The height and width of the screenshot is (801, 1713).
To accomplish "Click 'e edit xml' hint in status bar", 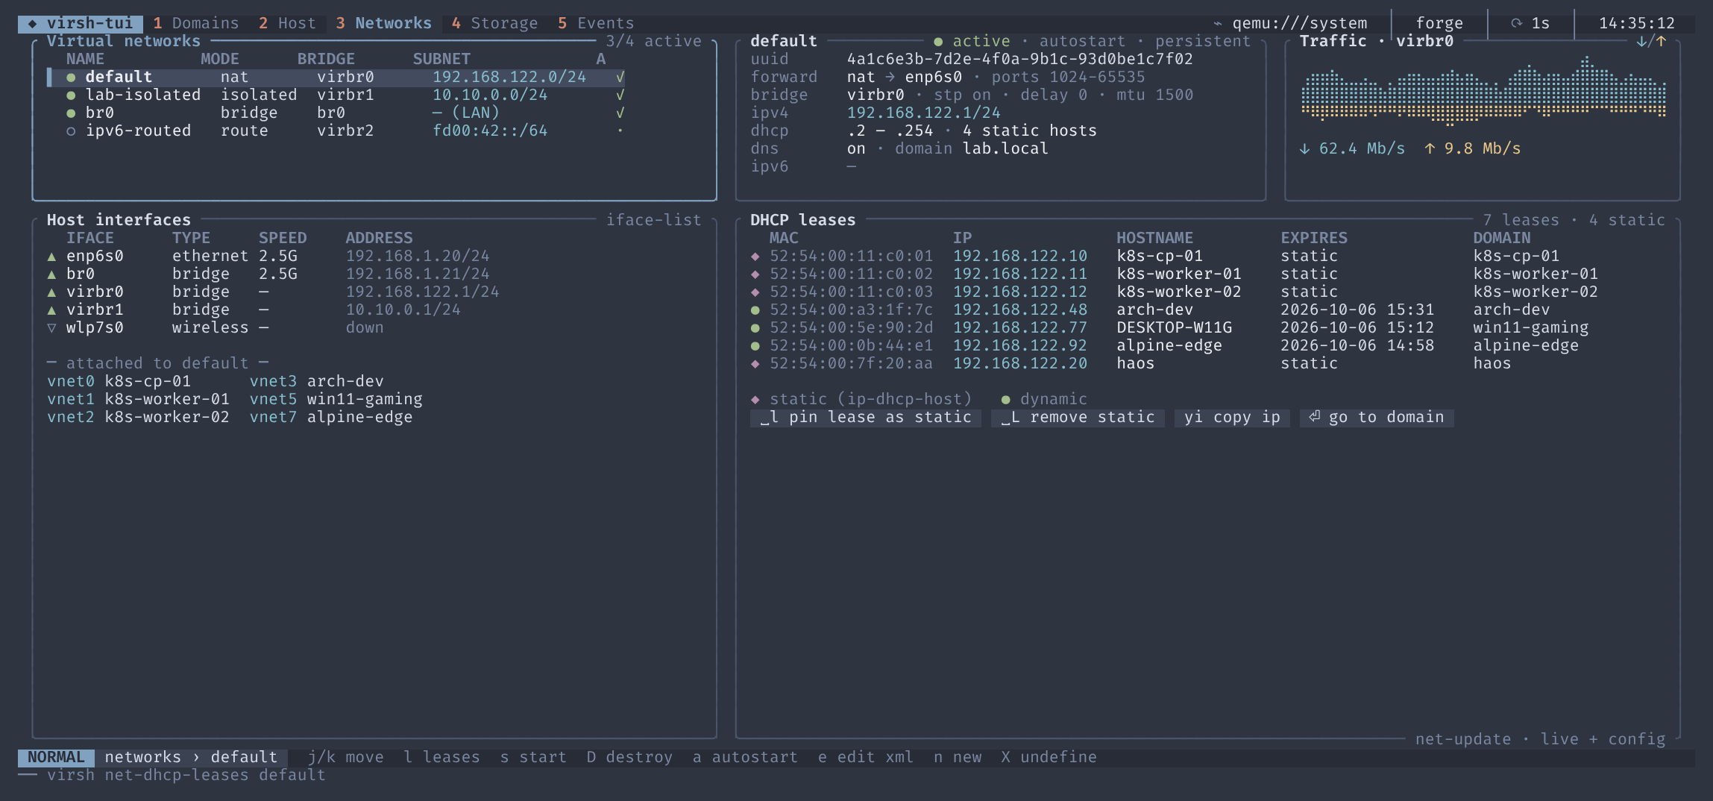I will click(865, 757).
